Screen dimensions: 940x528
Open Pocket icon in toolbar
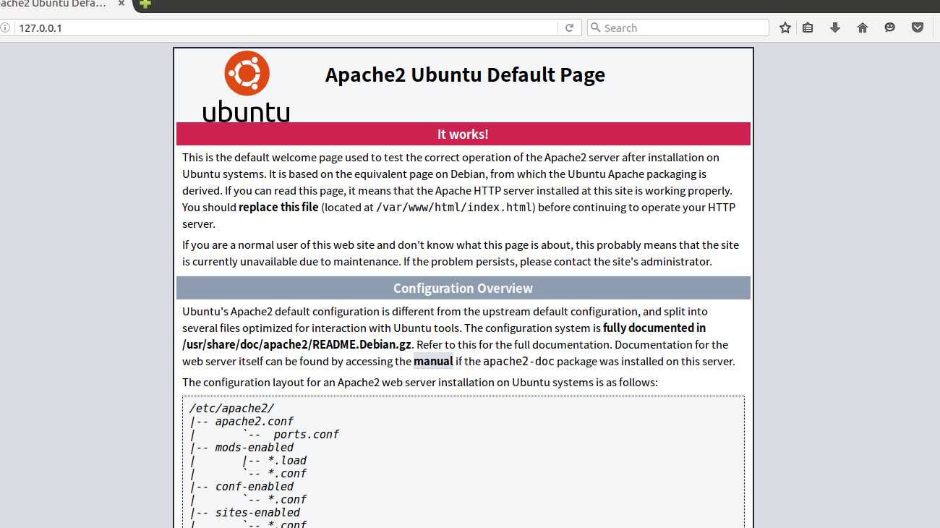(917, 27)
